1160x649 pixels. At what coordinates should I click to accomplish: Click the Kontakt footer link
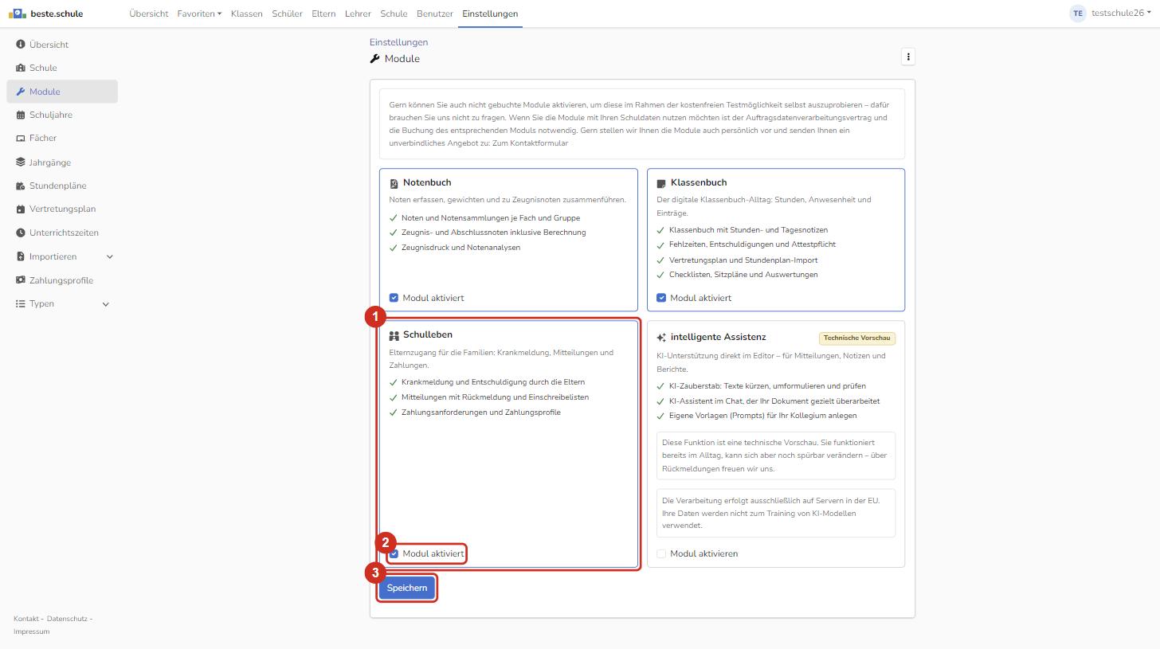point(26,619)
